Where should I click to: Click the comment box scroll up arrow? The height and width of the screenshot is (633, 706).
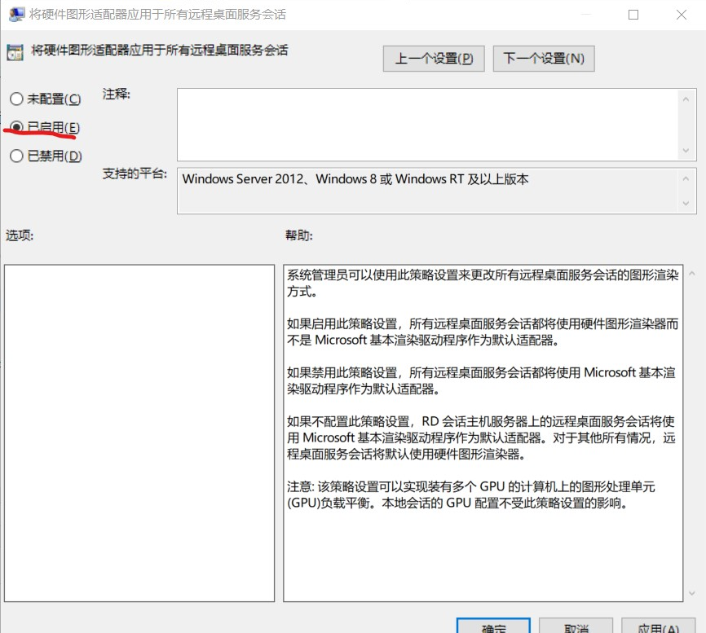(686, 99)
